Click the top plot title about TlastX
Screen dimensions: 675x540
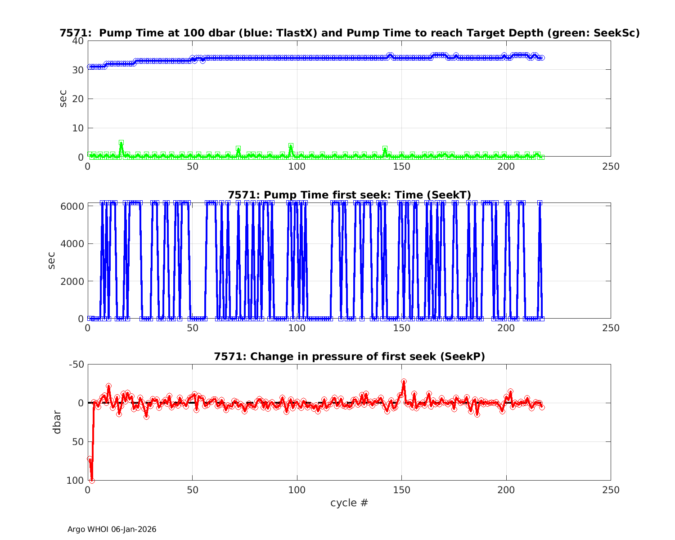pos(349,33)
